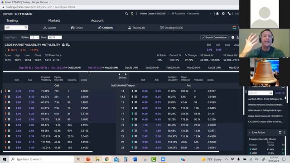Screen dimensions: 290x163
Task: Select the Dec21 (AM) expiration
Action: pyautogui.click(x=131, y=67)
